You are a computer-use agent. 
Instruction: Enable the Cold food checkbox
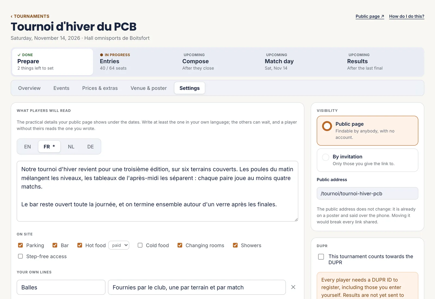140,245
